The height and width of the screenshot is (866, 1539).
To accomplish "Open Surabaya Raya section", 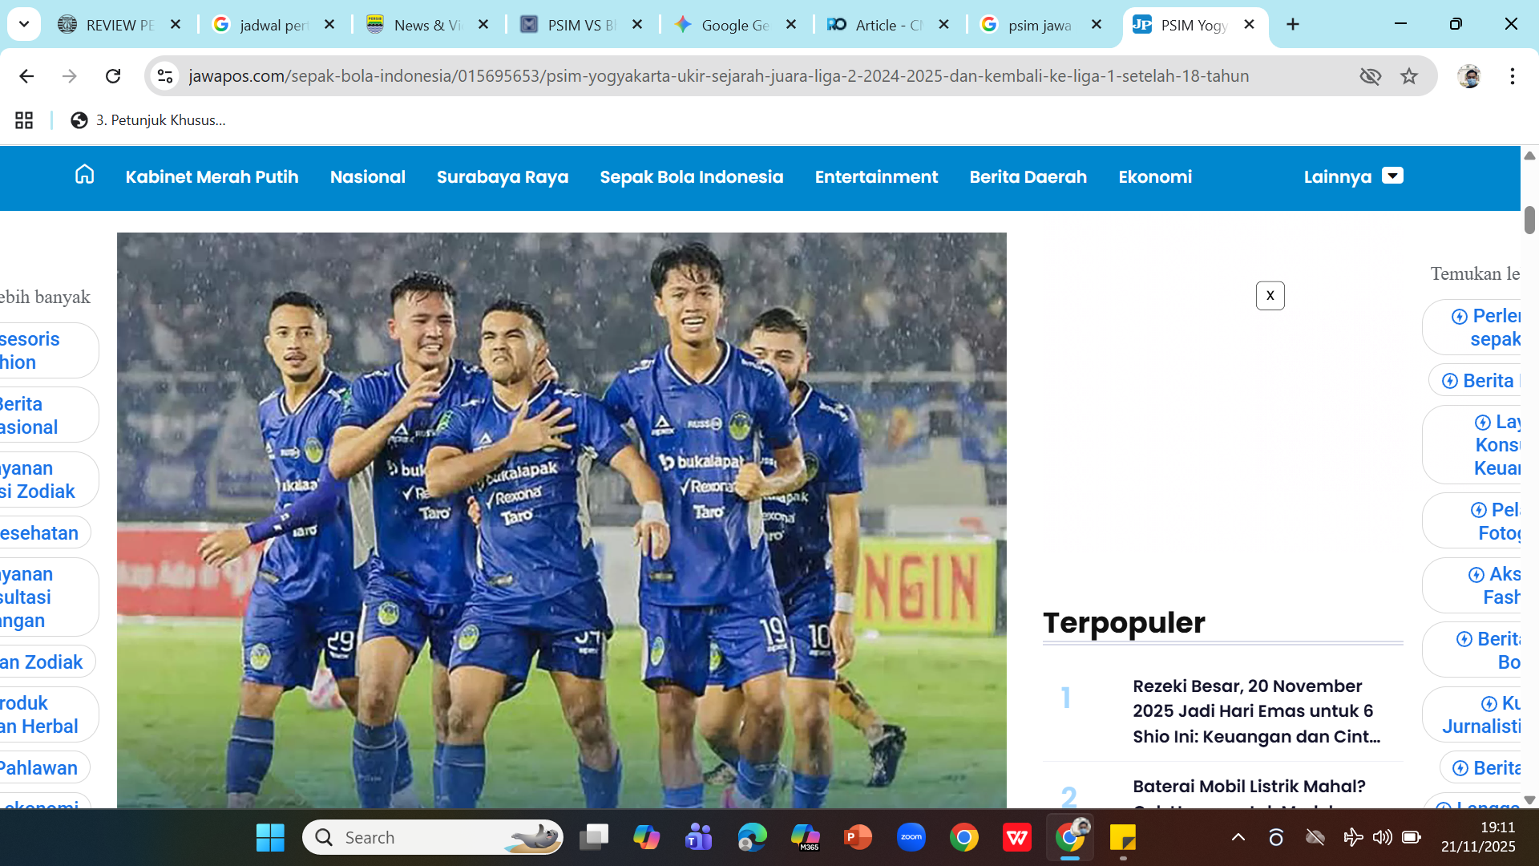I will pyautogui.click(x=503, y=176).
